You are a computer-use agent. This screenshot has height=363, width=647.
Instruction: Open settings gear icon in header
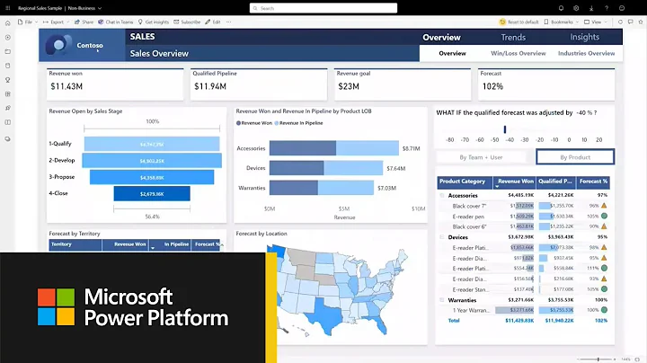click(576, 8)
